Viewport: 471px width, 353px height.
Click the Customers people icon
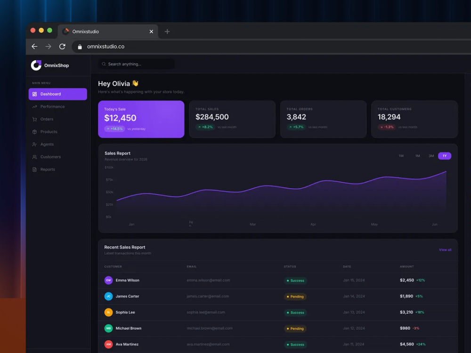34,157
